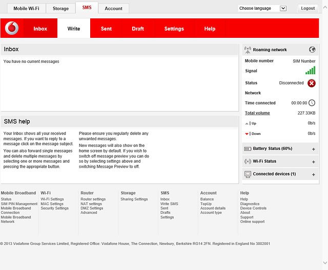Open Online support footer link

coord(252,221)
